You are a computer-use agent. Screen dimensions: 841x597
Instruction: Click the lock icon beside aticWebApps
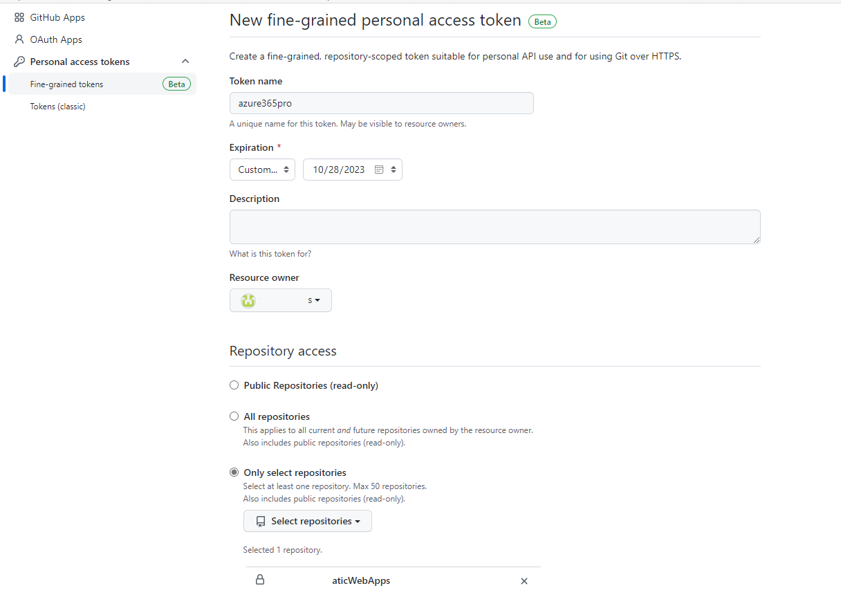[260, 580]
